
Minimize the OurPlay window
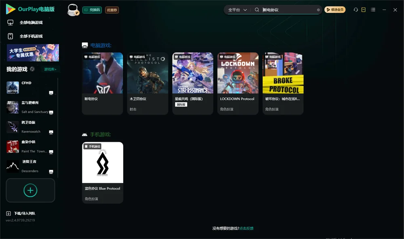click(x=384, y=10)
